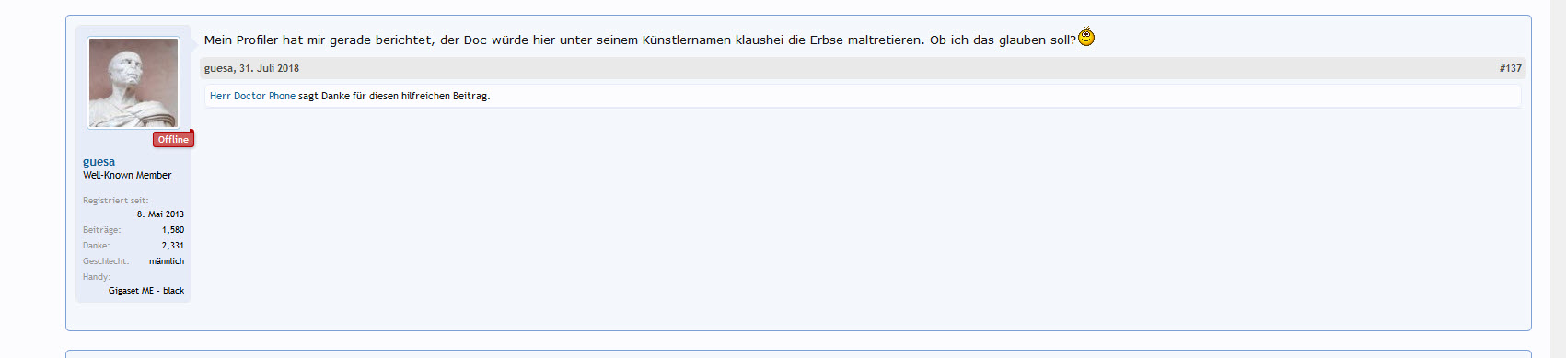This screenshot has height=358, width=1566.
Task: Click the Well-Known Member user title
Action: coord(127,175)
